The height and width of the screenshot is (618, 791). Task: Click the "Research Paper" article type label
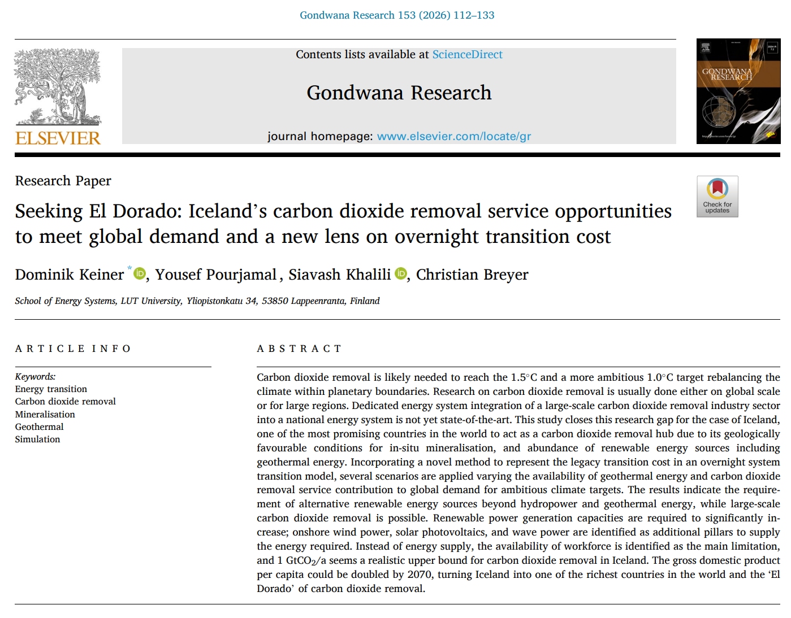pyautogui.click(x=63, y=181)
